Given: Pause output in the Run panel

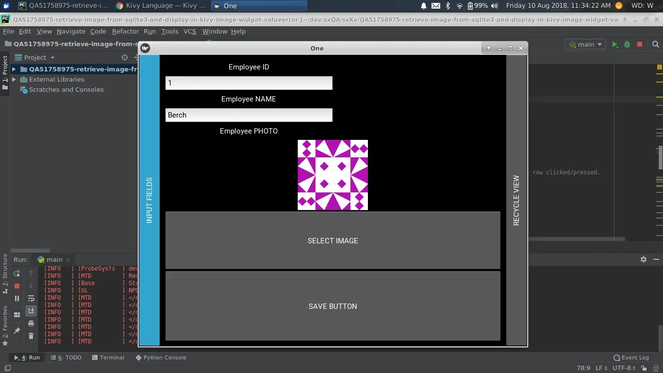Looking at the screenshot, I should (17, 299).
